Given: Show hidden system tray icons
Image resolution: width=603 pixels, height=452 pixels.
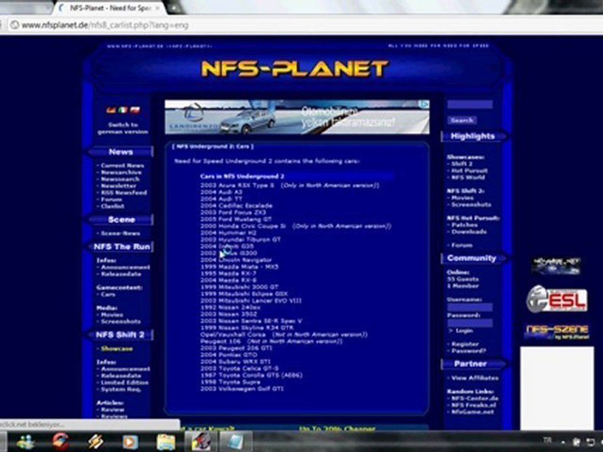Looking at the screenshot, I should pyautogui.click(x=563, y=442).
